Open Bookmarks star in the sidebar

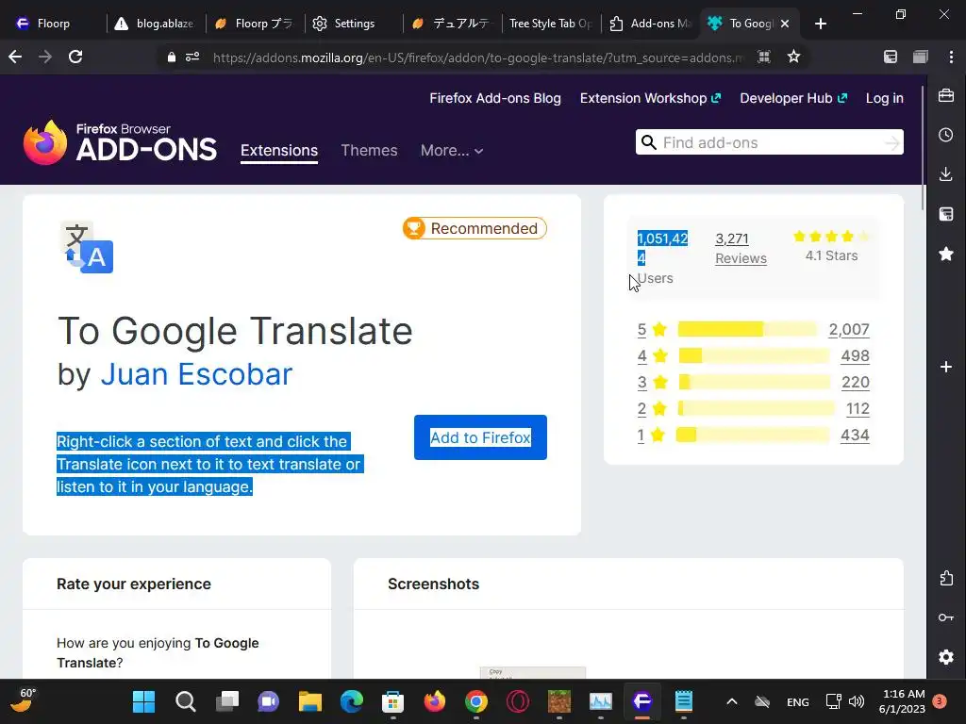tap(946, 253)
